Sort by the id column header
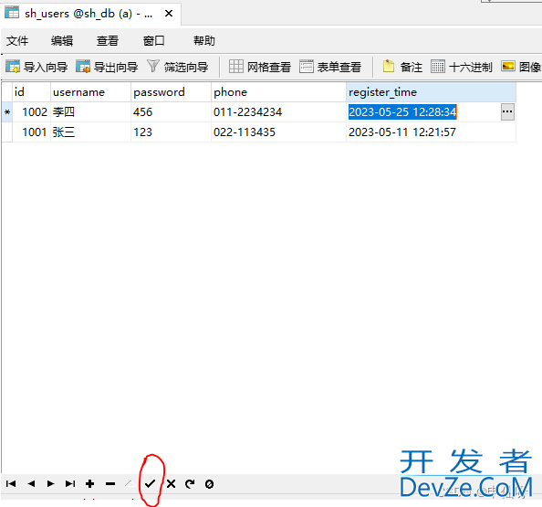 pos(31,92)
